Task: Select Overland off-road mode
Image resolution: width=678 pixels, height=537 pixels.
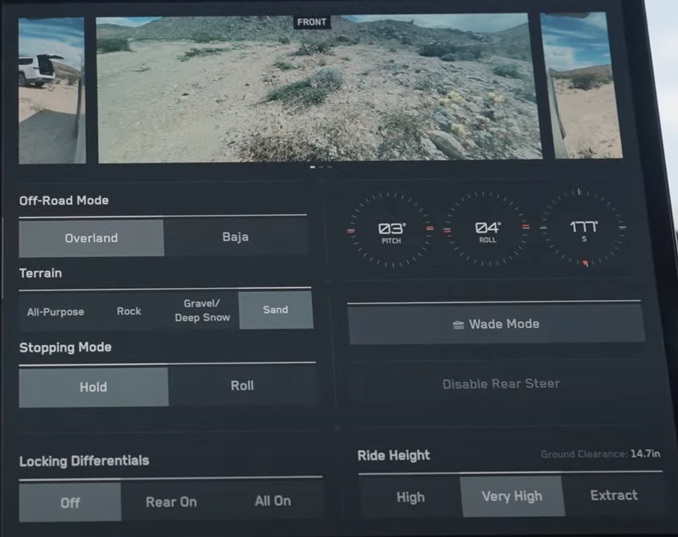Action: click(91, 238)
